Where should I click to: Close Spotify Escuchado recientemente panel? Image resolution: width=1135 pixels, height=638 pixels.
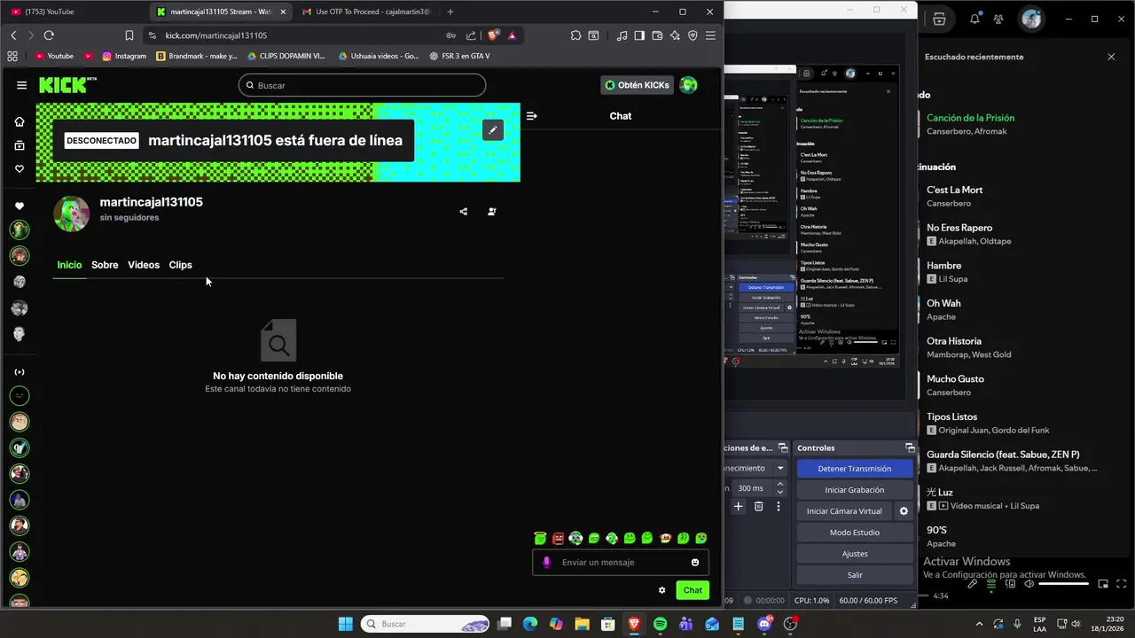1111,57
